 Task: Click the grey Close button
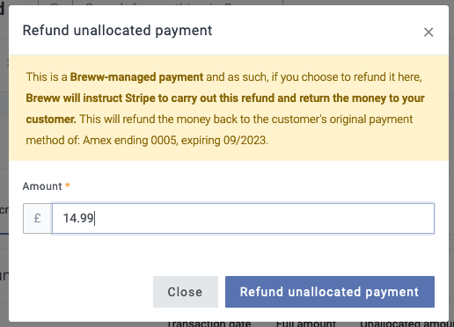[x=186, y=292]
